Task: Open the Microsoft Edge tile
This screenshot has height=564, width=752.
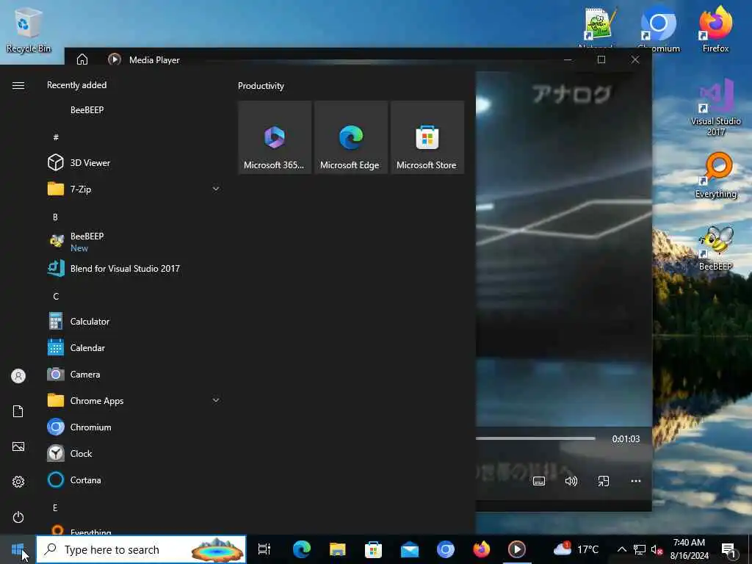Action: (x=351, y=137)
